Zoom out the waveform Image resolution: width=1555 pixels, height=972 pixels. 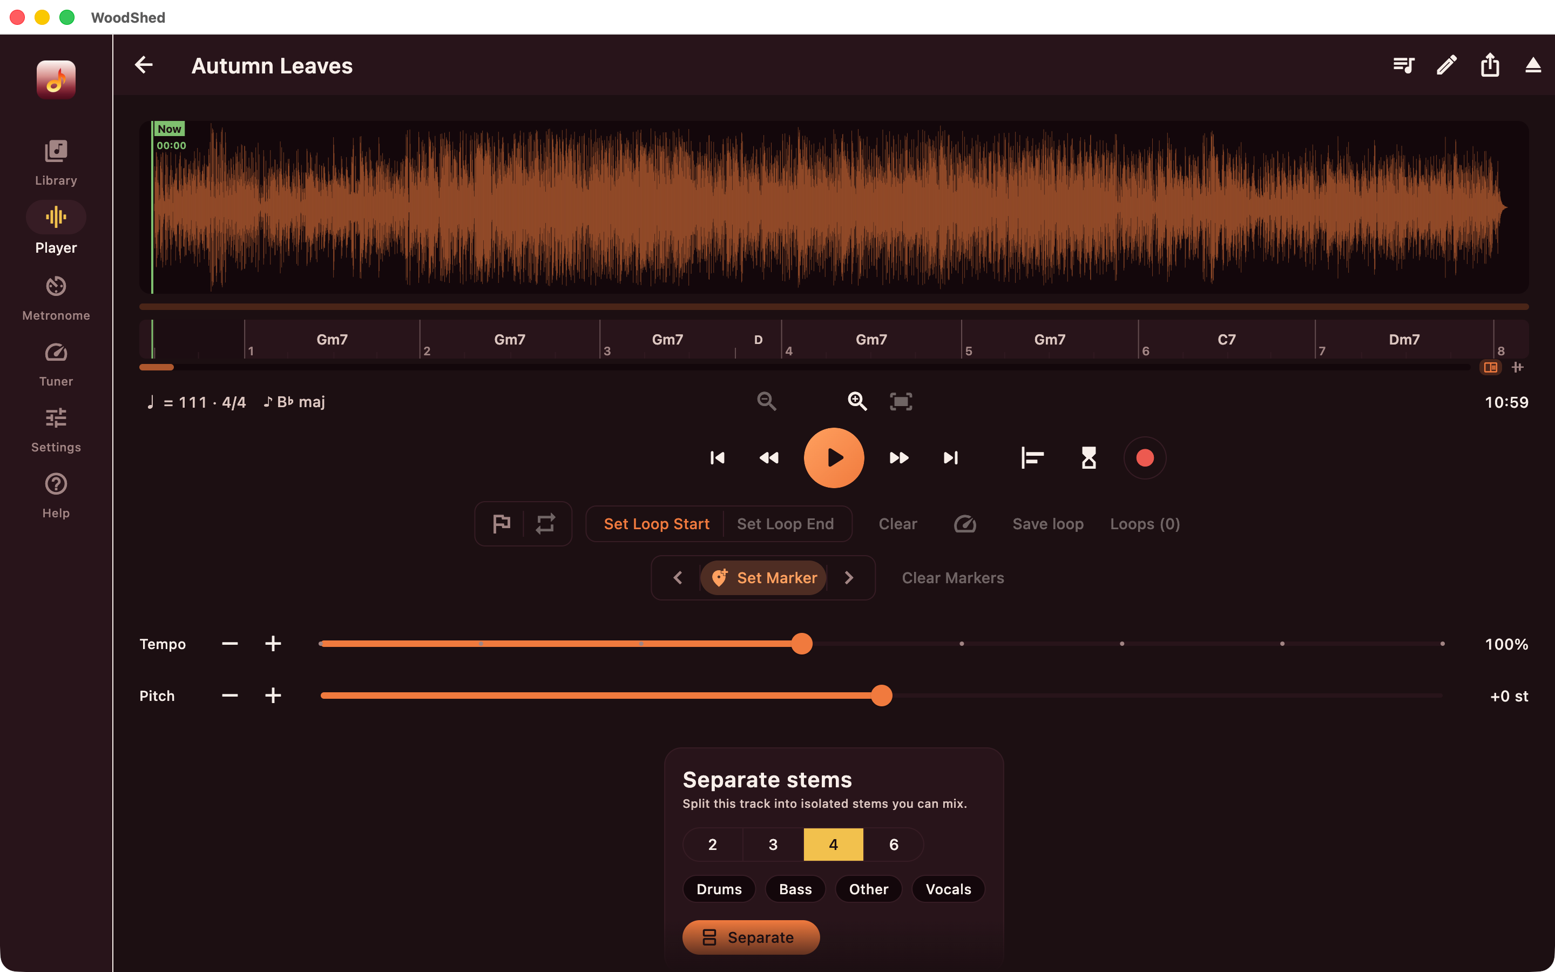tap(767, 402)
